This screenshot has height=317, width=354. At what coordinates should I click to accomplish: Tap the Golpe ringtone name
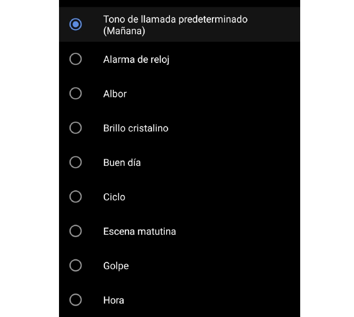point(116,266)
